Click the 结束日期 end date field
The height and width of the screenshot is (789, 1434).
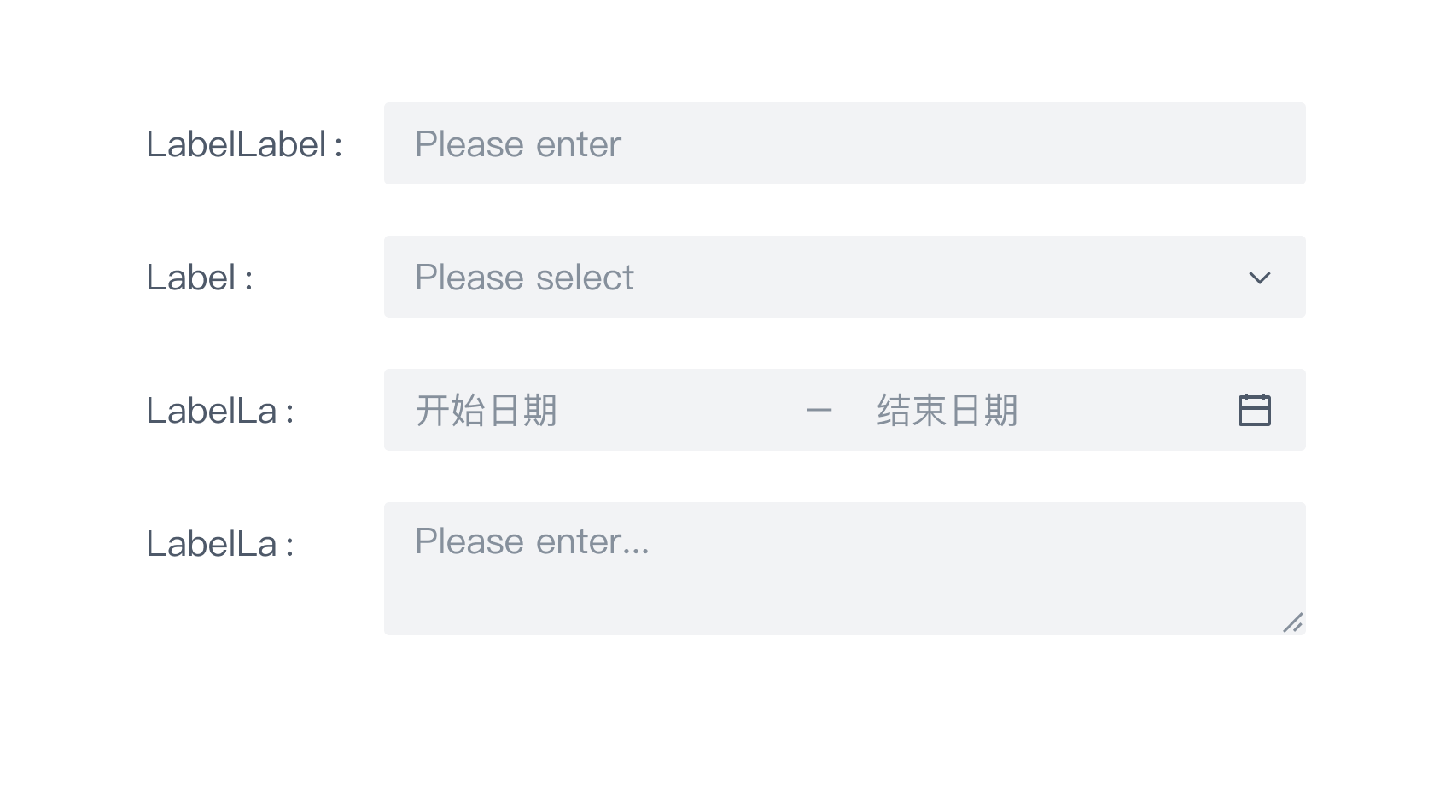tap(947, 410)
